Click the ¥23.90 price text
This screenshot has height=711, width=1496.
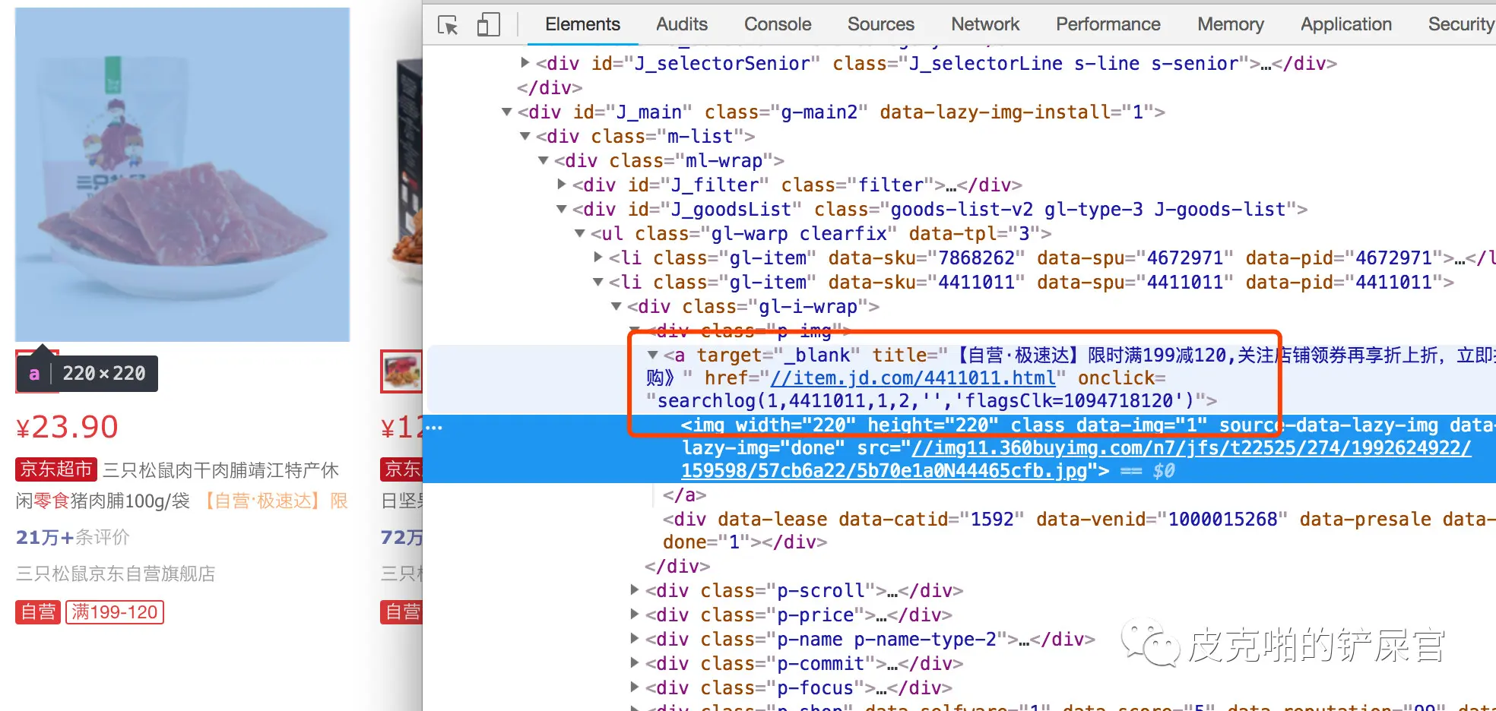click(67, 428)
